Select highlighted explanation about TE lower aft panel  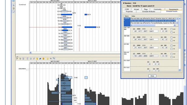coord(153,21)
